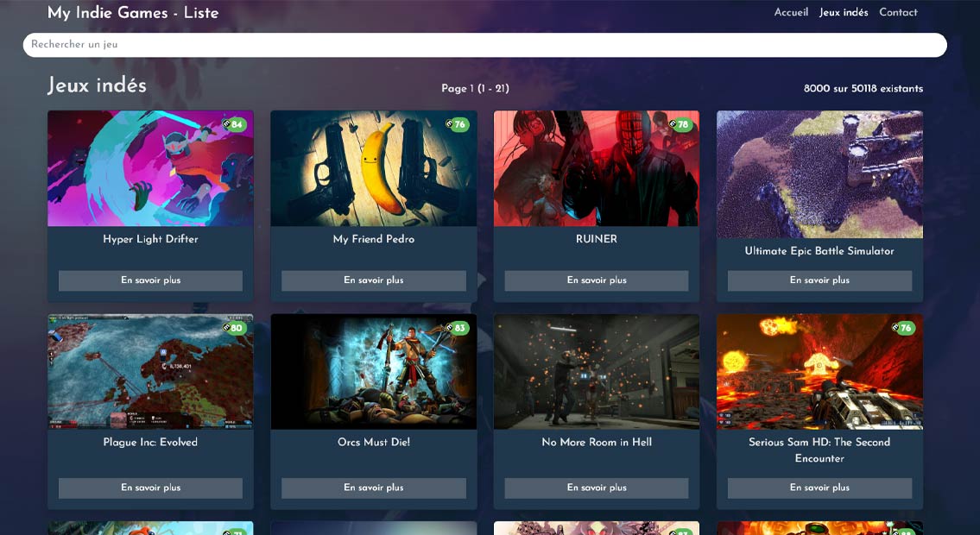Click the My Friend Pedro title text
The image size is (980, 535).
pos(374,239)
